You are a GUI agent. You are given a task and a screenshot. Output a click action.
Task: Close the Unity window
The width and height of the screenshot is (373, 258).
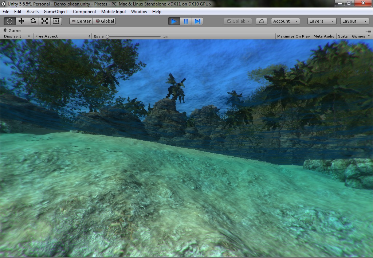[363, 3]
